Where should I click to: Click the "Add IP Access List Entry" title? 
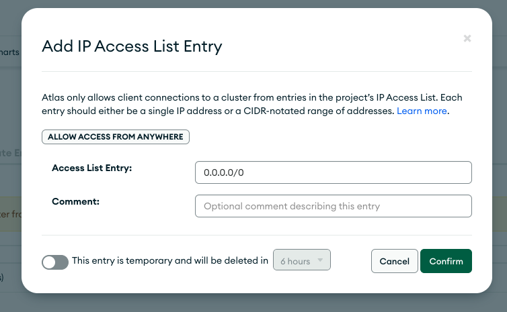132,46
